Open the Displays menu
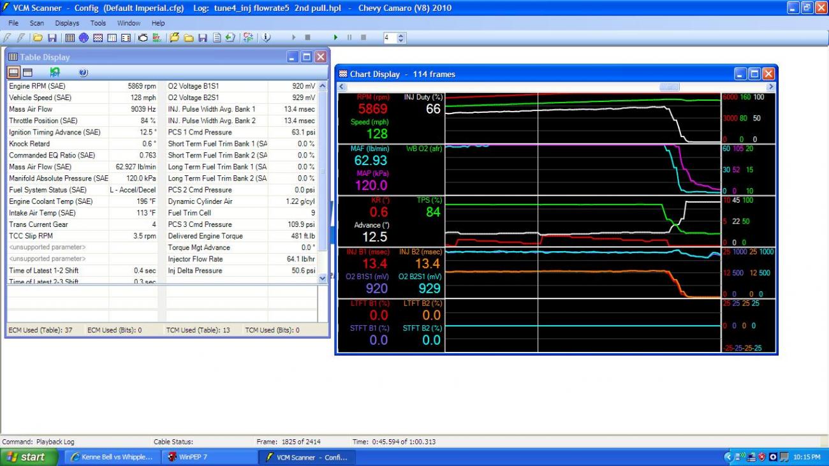The image size is (829, 466). [x=67, y=23]
